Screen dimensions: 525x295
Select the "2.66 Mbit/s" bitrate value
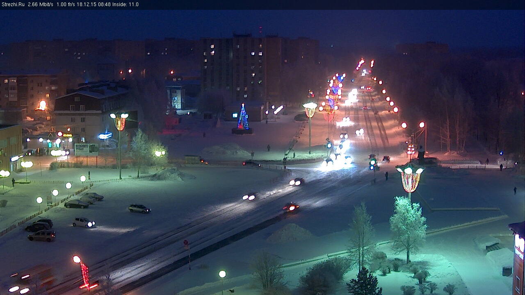coord(41,5)
